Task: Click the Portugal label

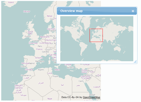Action: pyautogui.click(x=25, y=63)
